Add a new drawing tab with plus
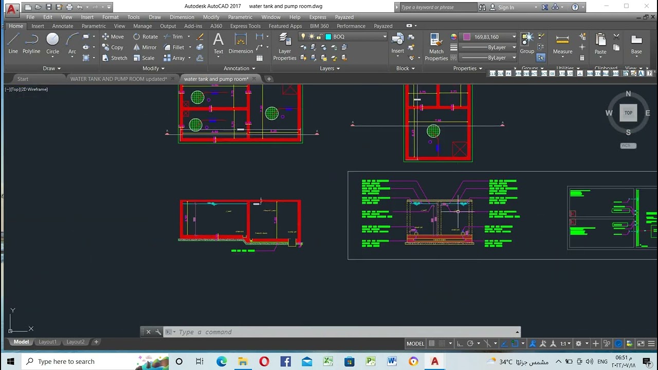The width and height of the screenshot is (658, 370). 269,79
